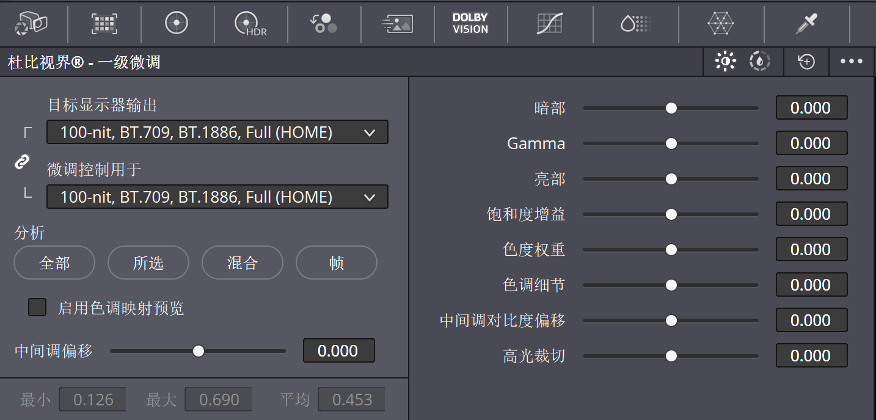Image resolution: width=876 pixels, height=420 pixels.
Task: Expand 微调控制用于 dropdown
Action: (217, 197)
